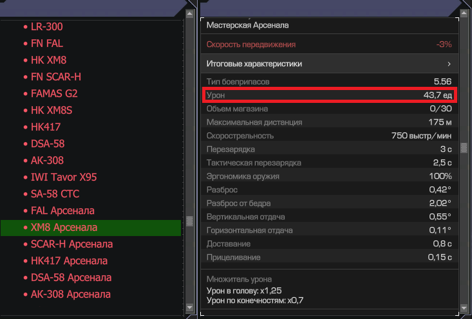Select the plain HK417 entry
This screenshot has height=319, width=472.
coord(46,127)
